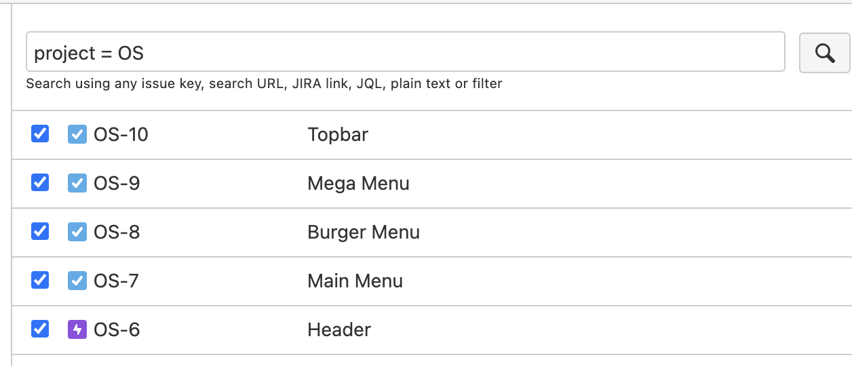The width and height of the screenshot is (852, 366).
Task: Deselect the OS-6 Header checkbox
Action: click(40, 329)
